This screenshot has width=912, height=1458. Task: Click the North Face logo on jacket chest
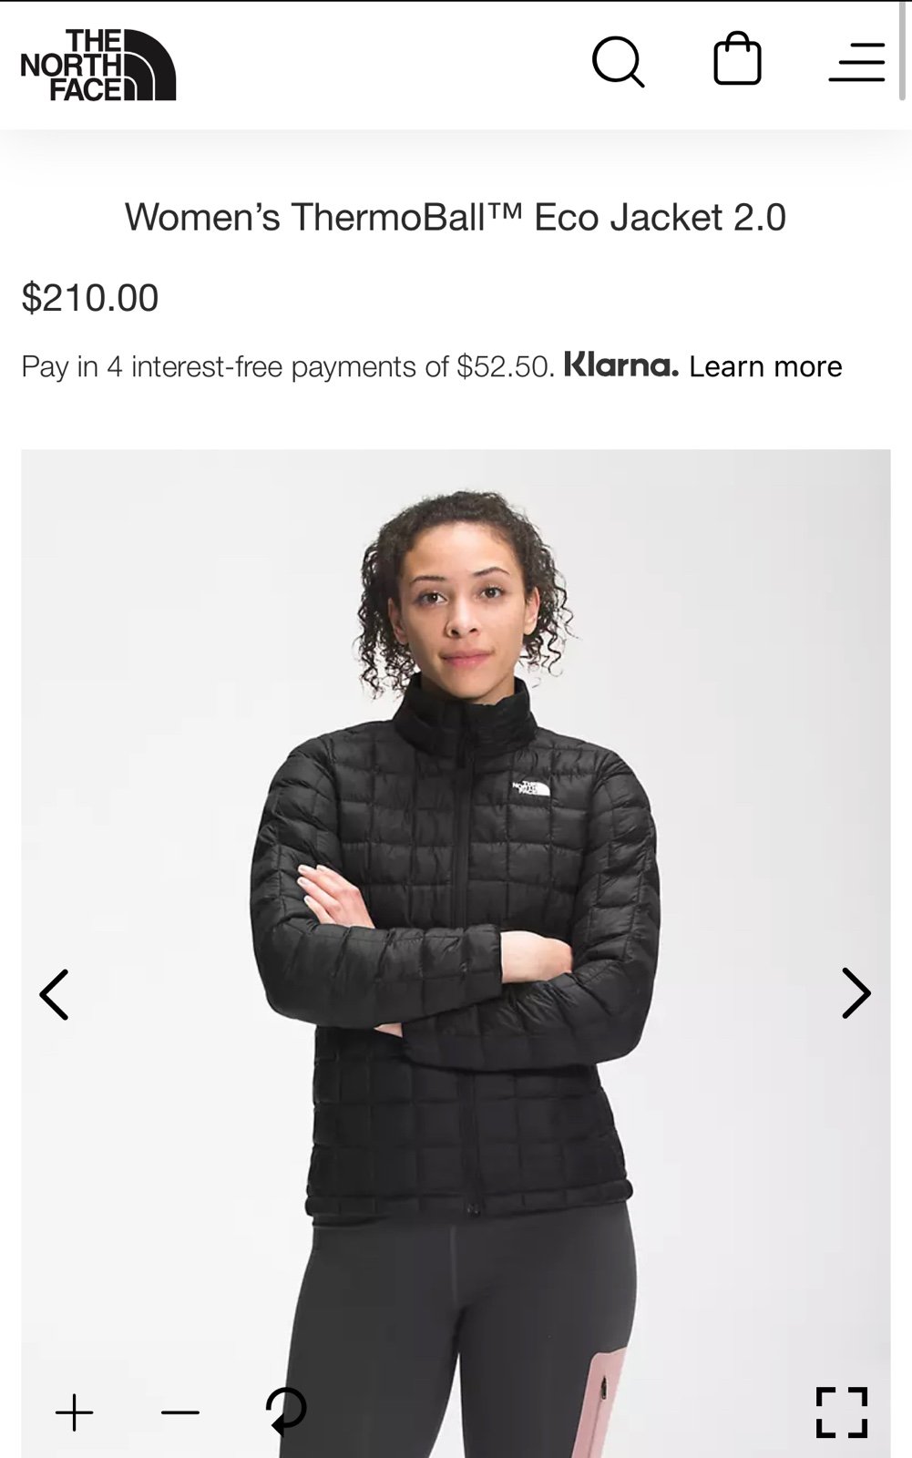coord(531,787)
